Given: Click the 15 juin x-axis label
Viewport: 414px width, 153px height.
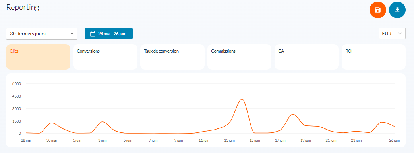Looking at the screenshot, I should 255,140.
